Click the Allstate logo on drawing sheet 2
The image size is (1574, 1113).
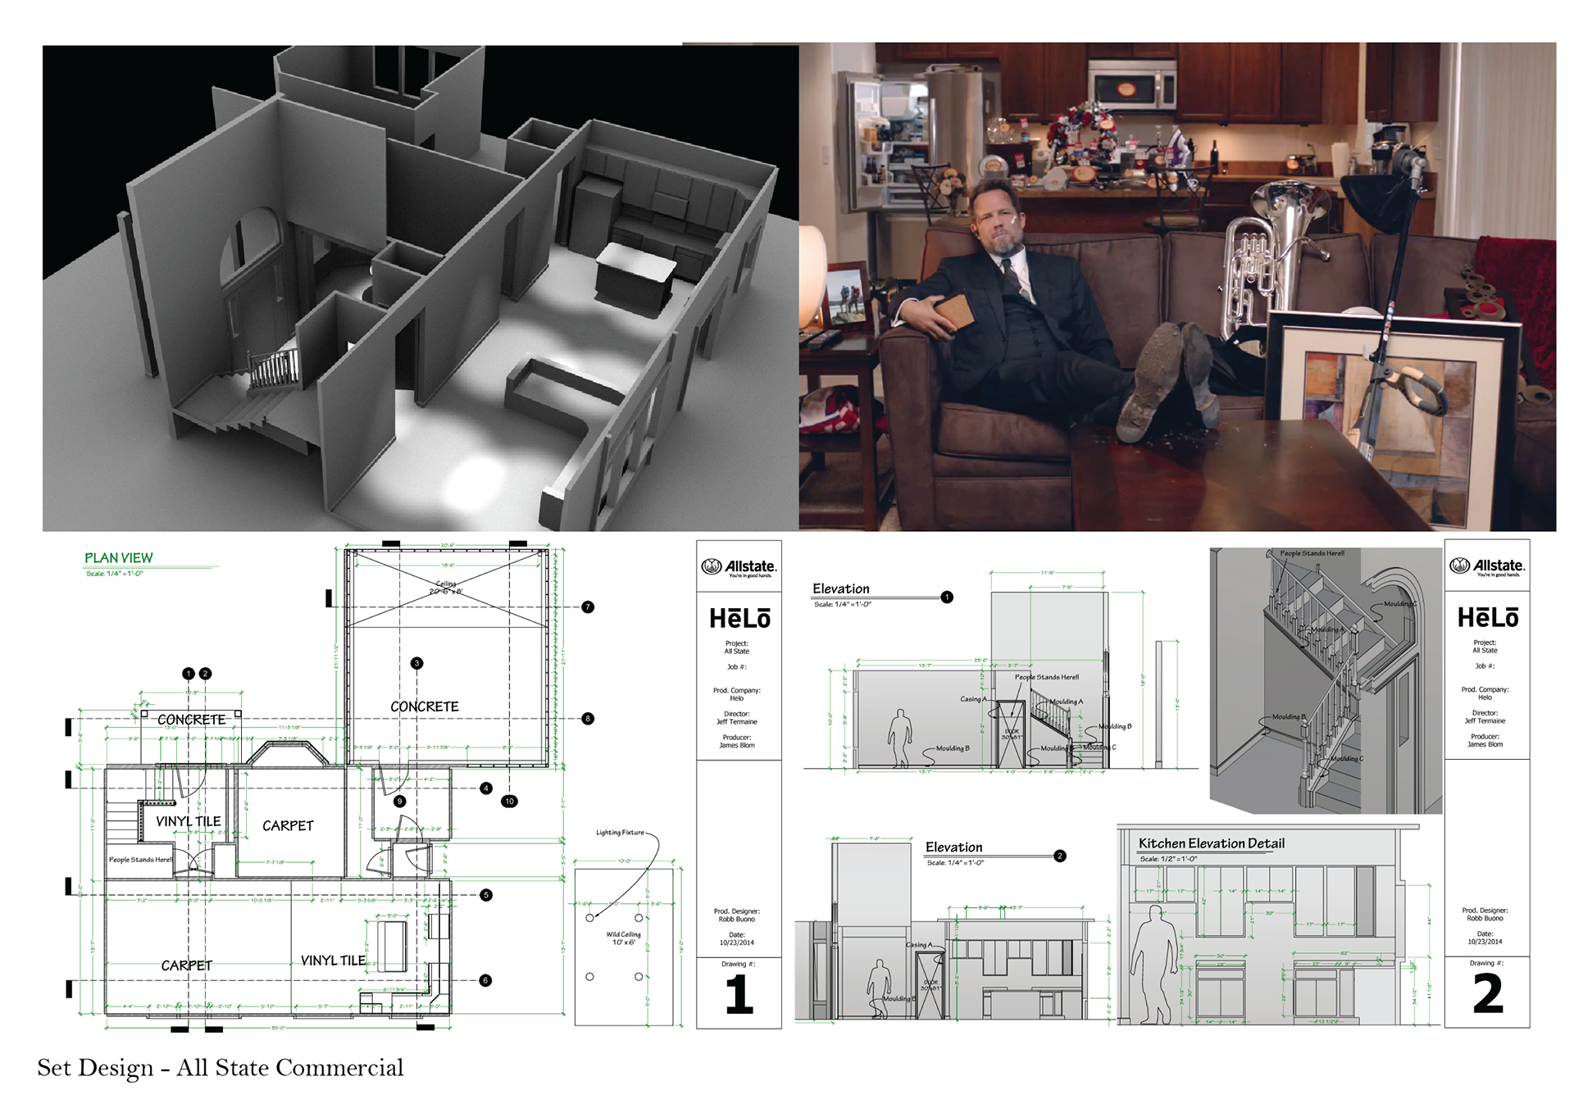pos(1486,567)
